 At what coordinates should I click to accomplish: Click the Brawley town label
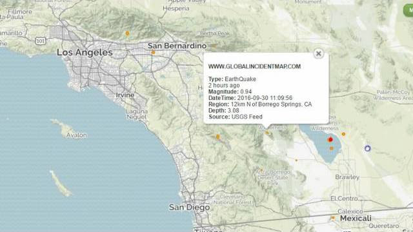[347, 177]
